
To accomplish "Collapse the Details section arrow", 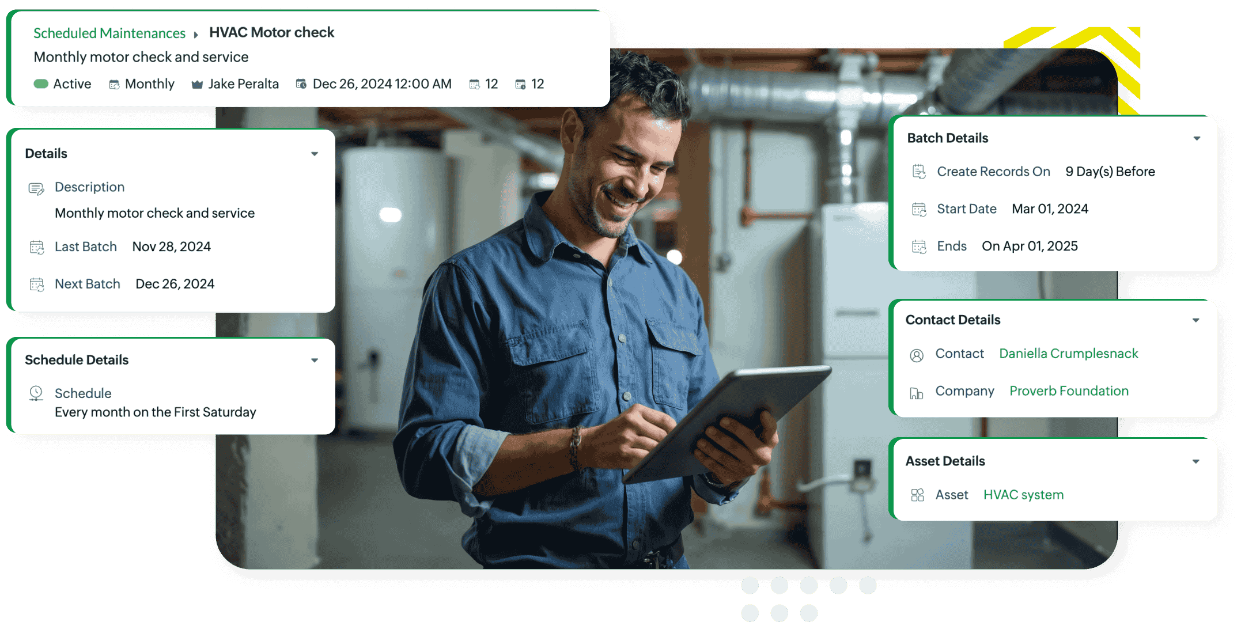I will [x=315, y=154].
